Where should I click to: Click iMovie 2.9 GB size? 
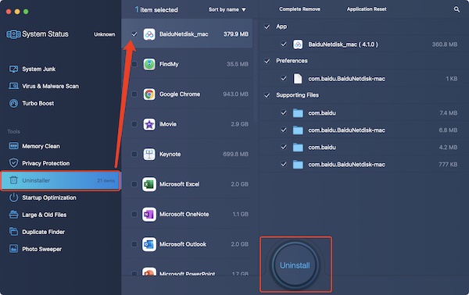tap(240, 124)
